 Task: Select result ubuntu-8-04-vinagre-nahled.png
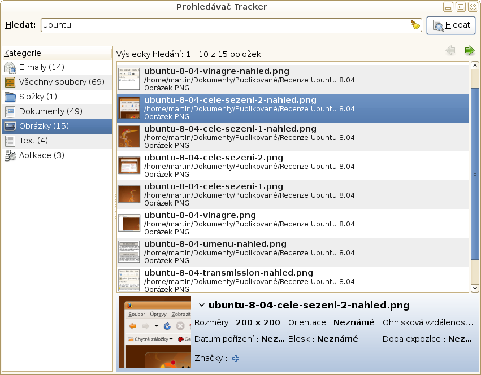tap(293, 80)
